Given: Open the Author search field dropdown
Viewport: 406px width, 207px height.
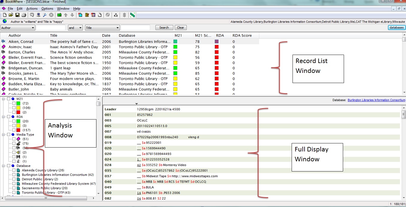Looking at the screenshot, I should pyautogui.click(x=33, y=28).
